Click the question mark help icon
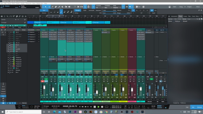Image resolution: width=203 pixels, height=114 pixels. 75,7
